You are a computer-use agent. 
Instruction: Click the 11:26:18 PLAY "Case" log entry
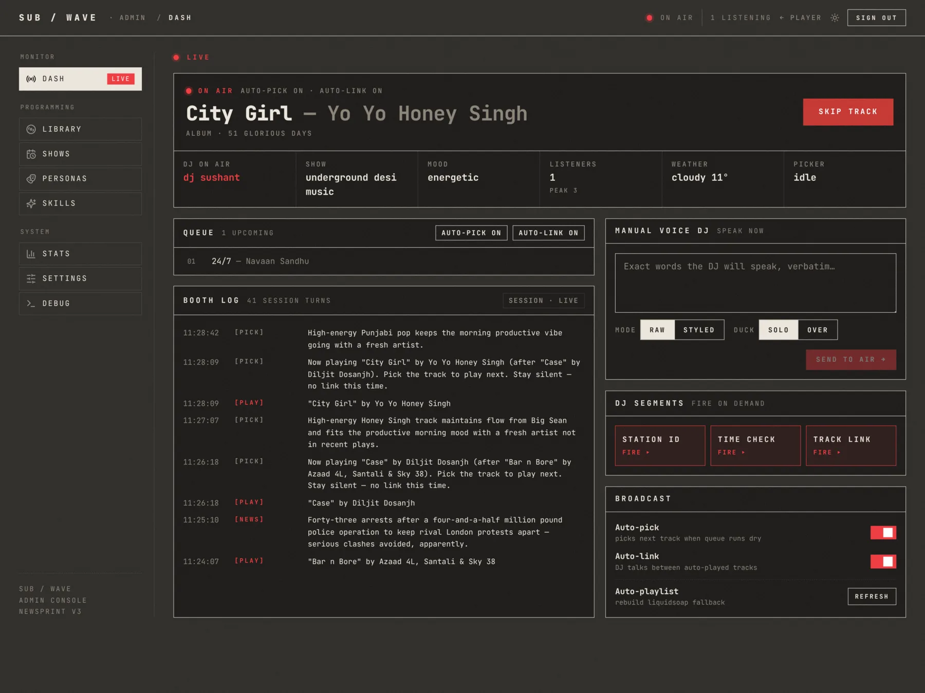pyautogui.click(x=383, y=503)
